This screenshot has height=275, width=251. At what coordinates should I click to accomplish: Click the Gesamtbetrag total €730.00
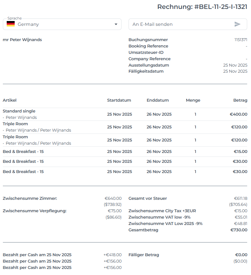tap(239, 230)
